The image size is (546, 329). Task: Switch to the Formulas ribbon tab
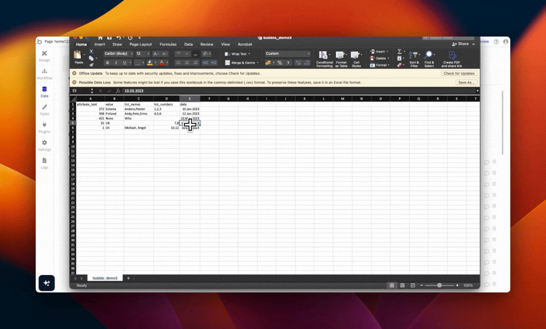168,44
